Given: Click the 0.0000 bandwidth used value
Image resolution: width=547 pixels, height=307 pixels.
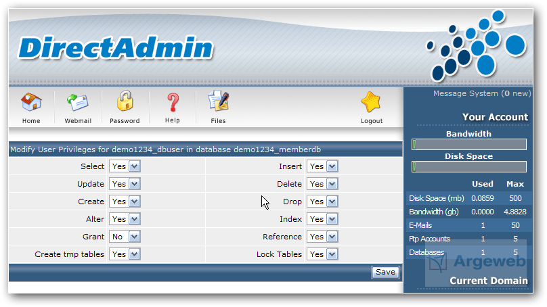Looking at the screenshot, I should tap(483, 212).
